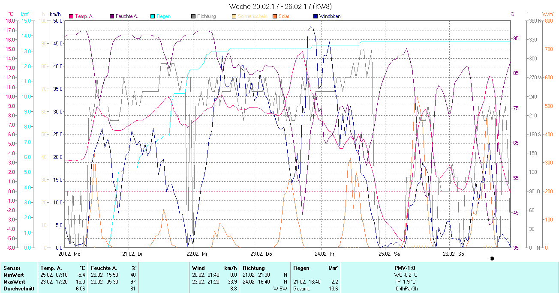Click the 'Gesamt:' rain total label

(302, 289)
